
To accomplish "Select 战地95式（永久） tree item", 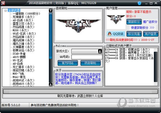I will pyautogui.click(x=24, y=80).
